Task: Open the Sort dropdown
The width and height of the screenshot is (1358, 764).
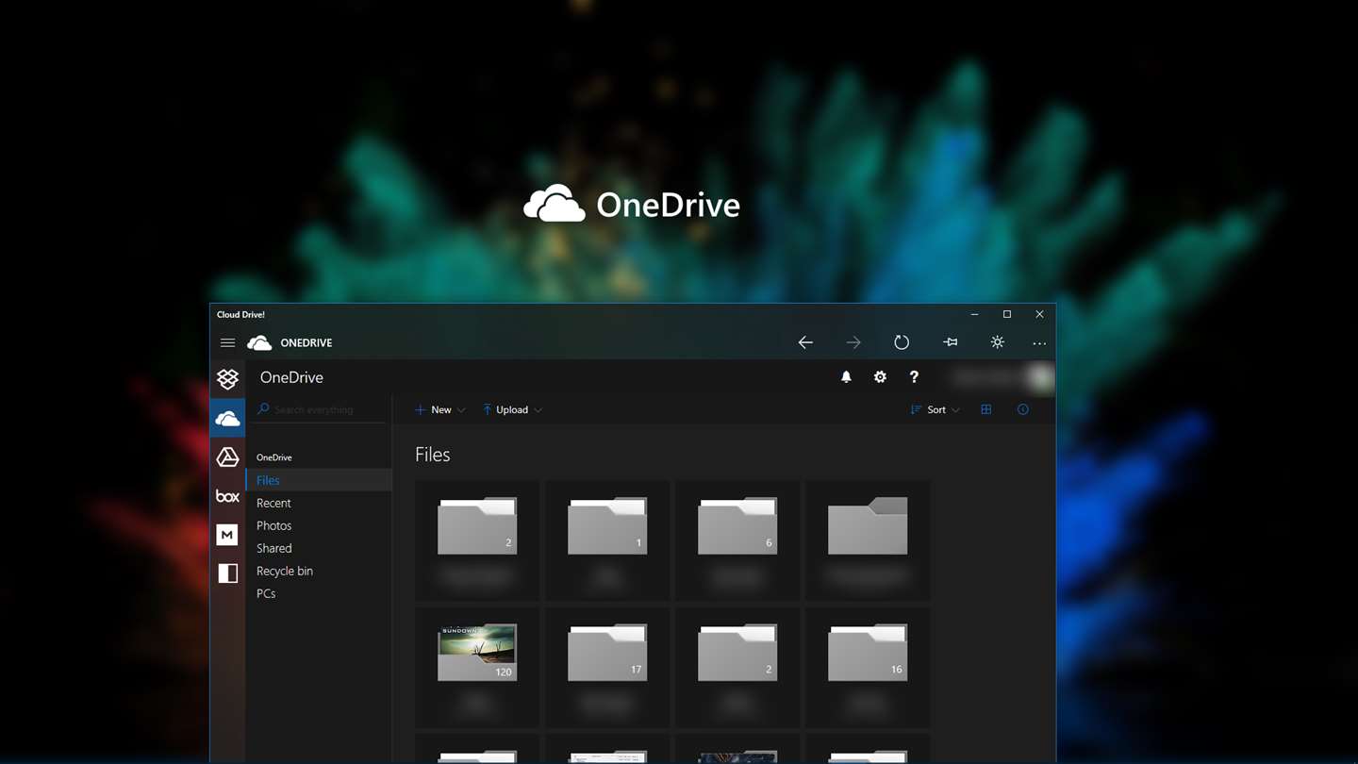Action: point(936,409)
